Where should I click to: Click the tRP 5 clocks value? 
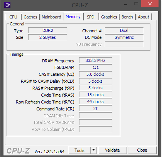pyautogui.click(x=95, y=88)
